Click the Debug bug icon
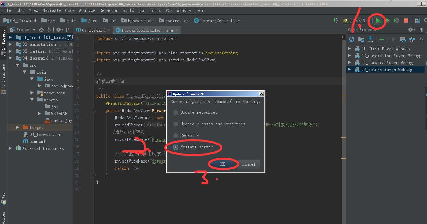The height and width of the screenshot is (224, 427). pos(388,21)
